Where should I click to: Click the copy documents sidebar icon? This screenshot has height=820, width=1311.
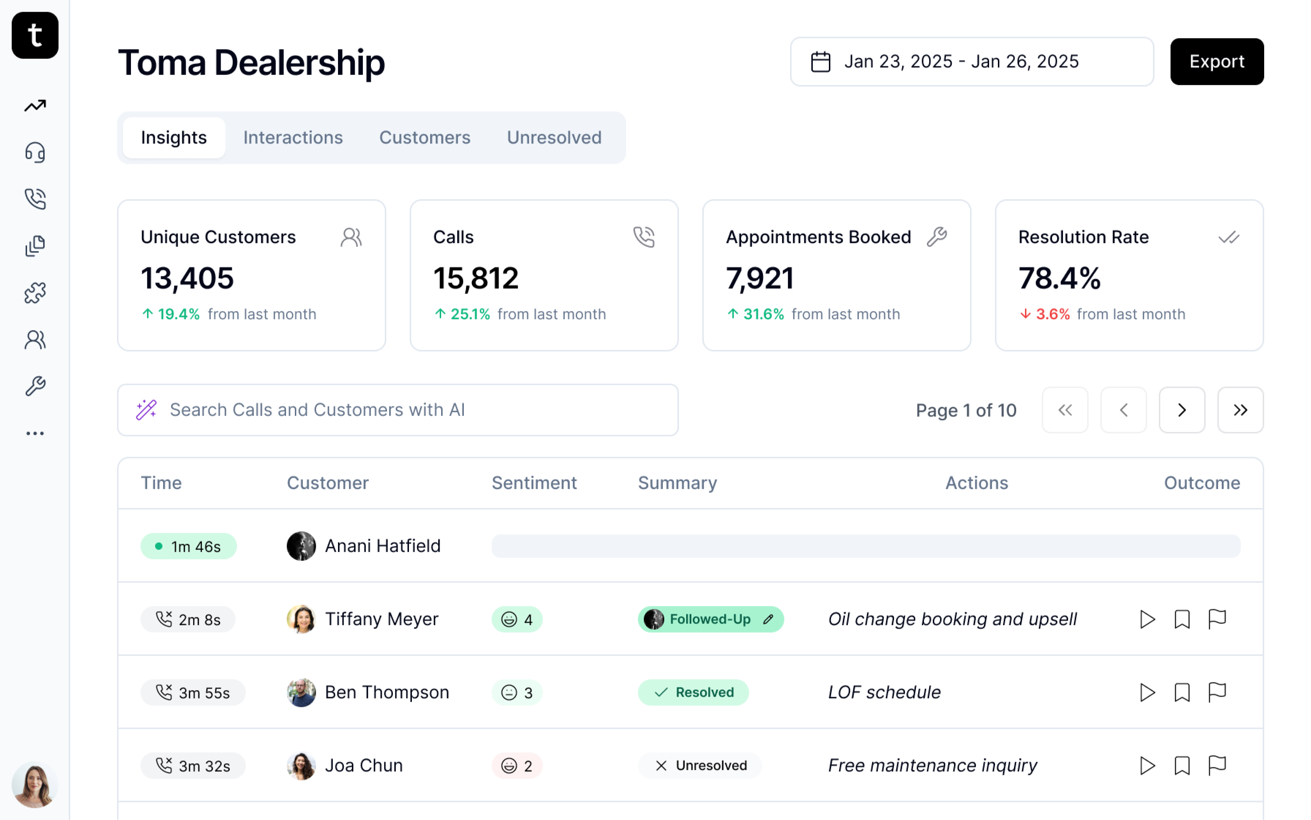(x=35, y=246)
